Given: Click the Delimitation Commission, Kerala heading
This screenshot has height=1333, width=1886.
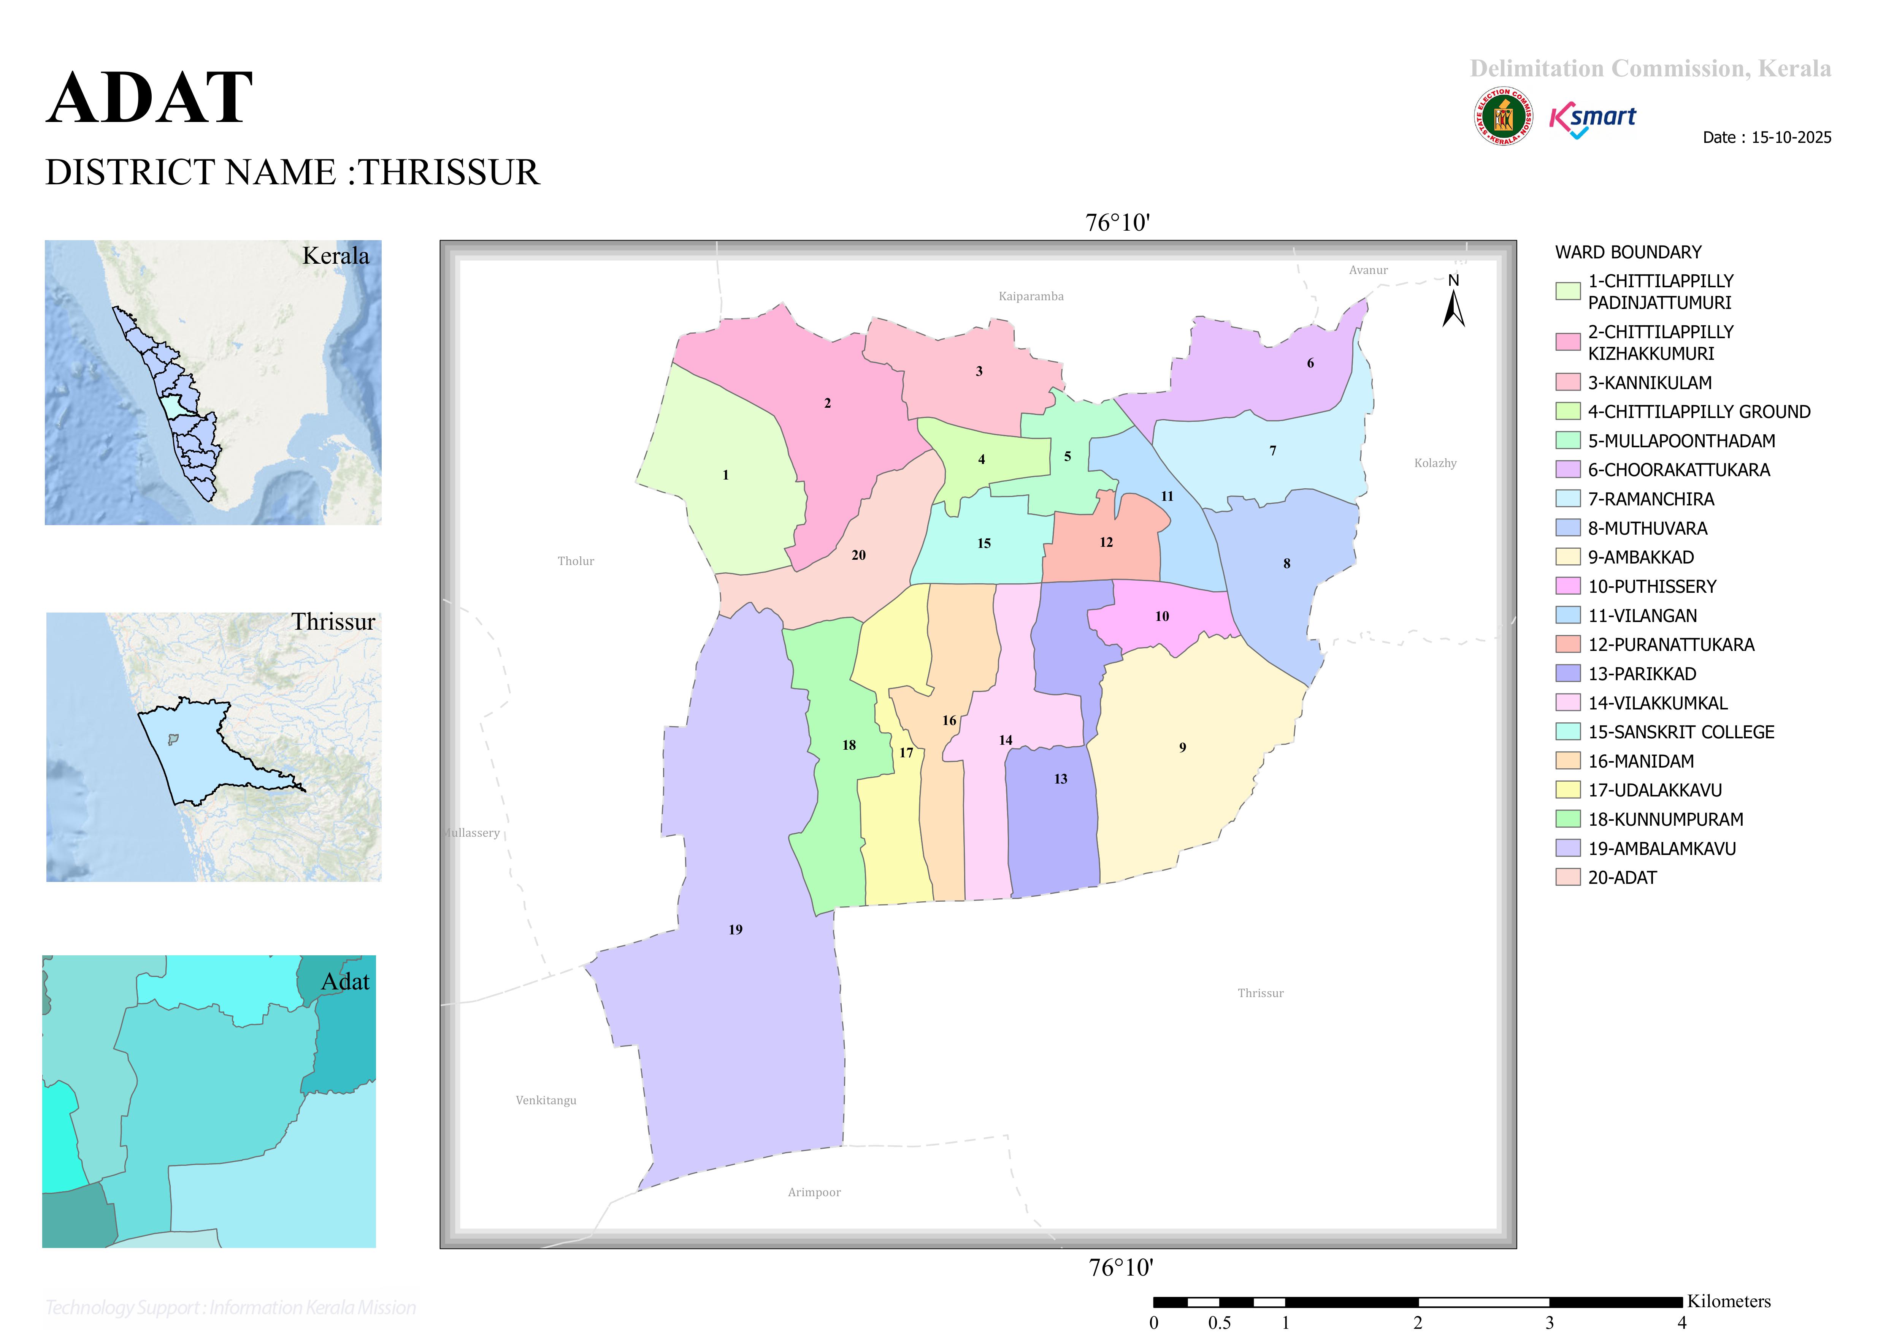Looking at the screenshot, I should [x=1650, y=68].
